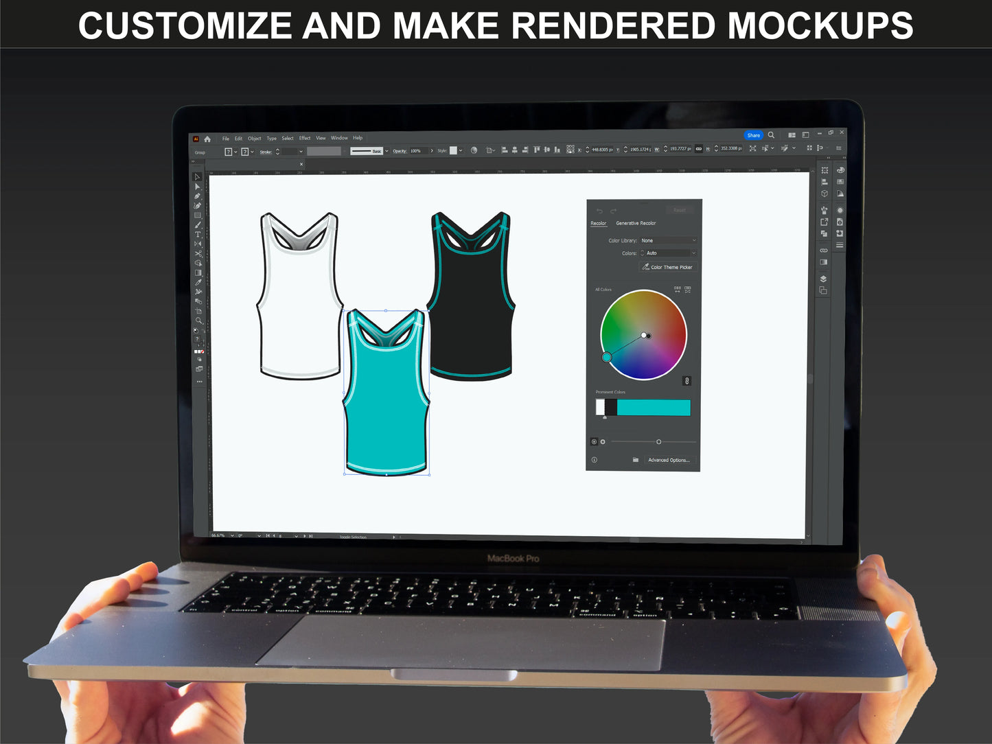The image size is (992, 744).
Task: Select the Selection tool arrow
Action: (x=197, y=177)
